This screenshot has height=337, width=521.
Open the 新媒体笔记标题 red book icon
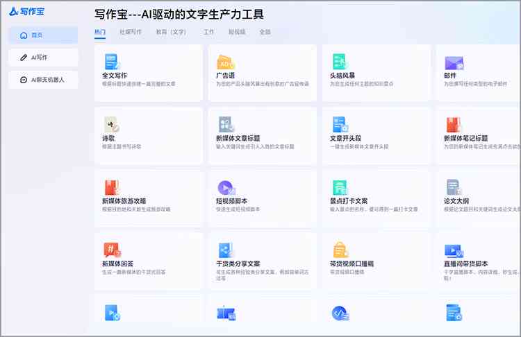(454, 125)
